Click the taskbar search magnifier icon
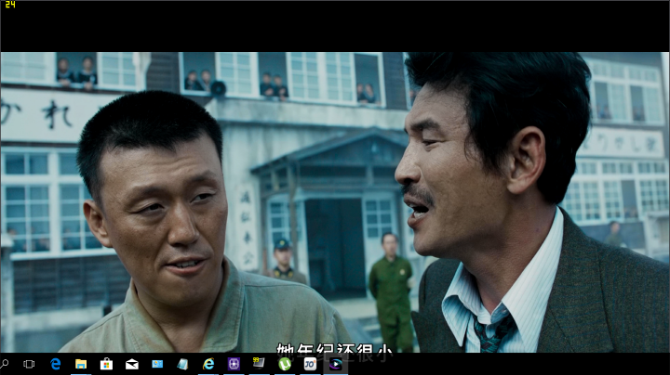 click(x=6, y=364)
